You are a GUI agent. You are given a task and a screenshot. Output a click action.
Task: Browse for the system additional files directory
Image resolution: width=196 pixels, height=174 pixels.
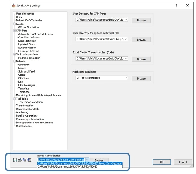(141, 40)
